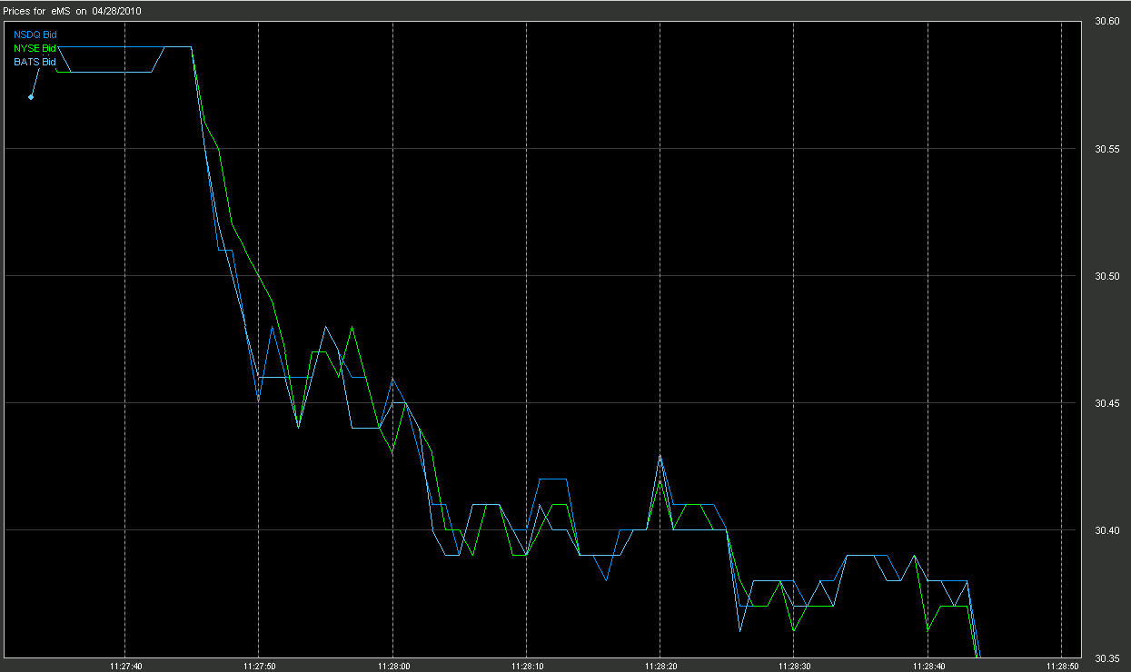
Task: Click the NYSE Bid legend label
Action: pos(35,48)
